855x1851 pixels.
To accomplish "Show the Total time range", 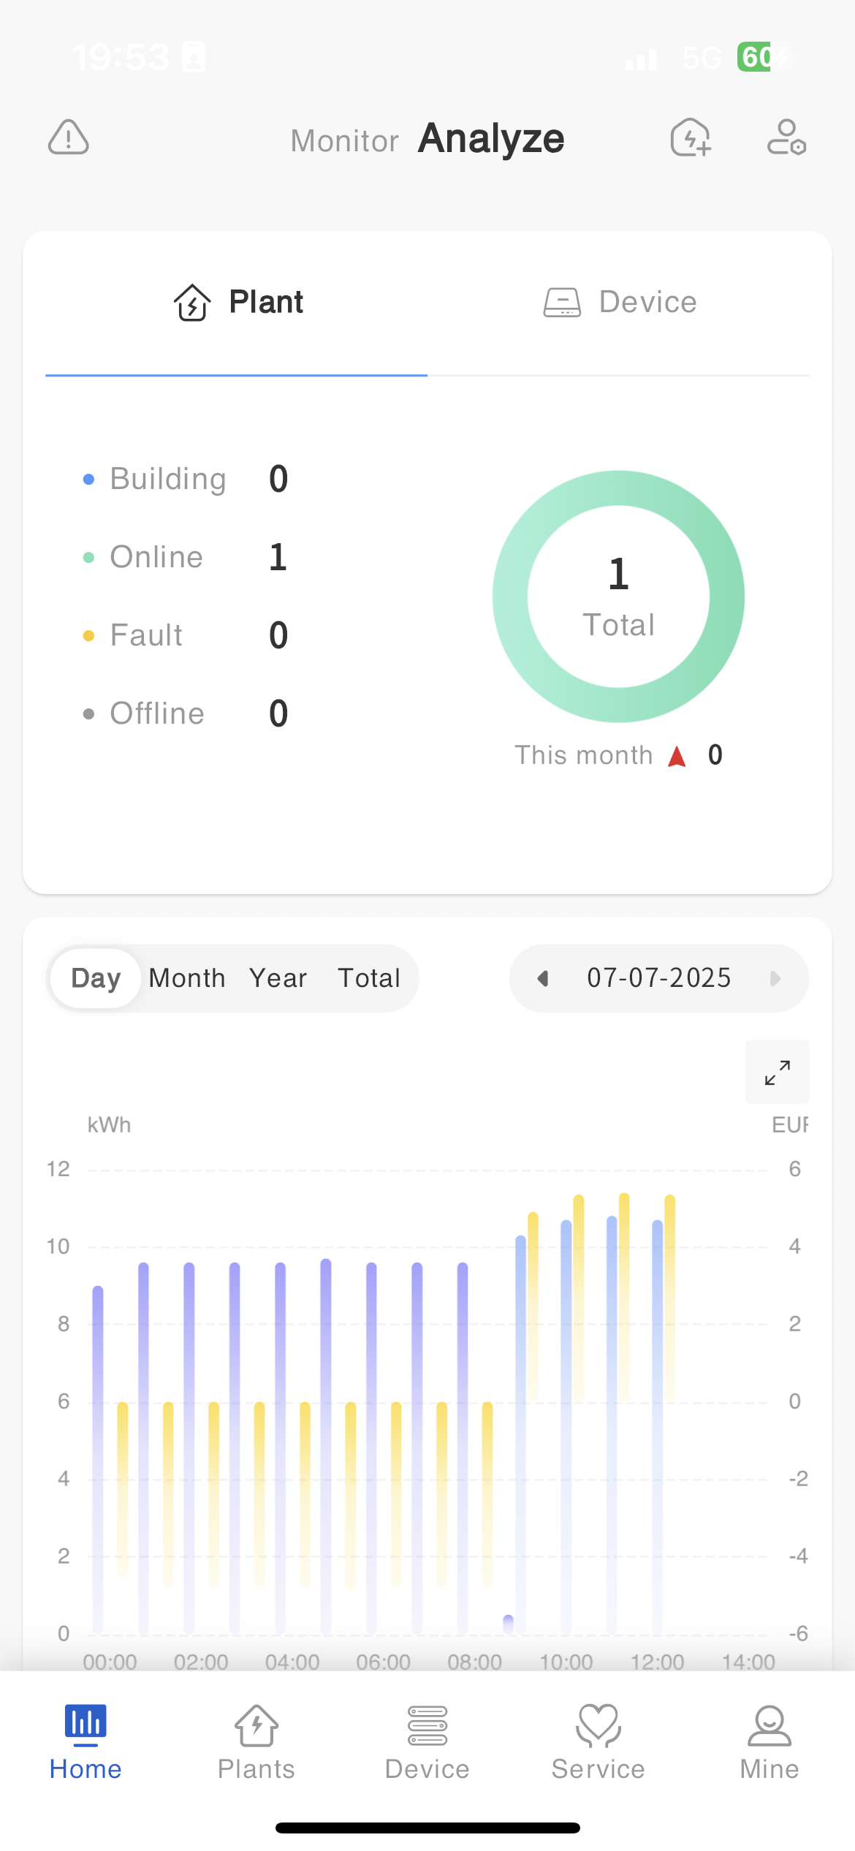I will click(x=369, y=978).
